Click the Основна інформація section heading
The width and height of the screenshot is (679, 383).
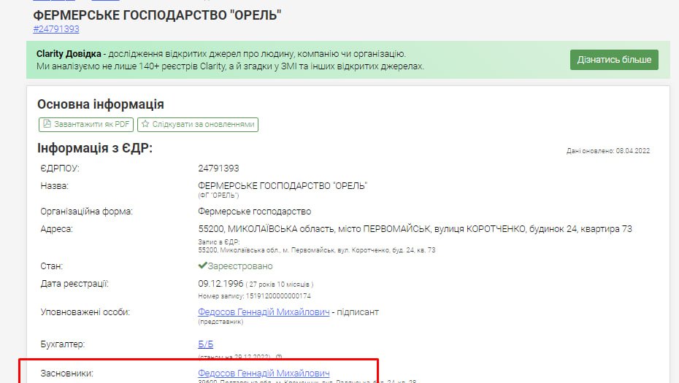(100, 104)
